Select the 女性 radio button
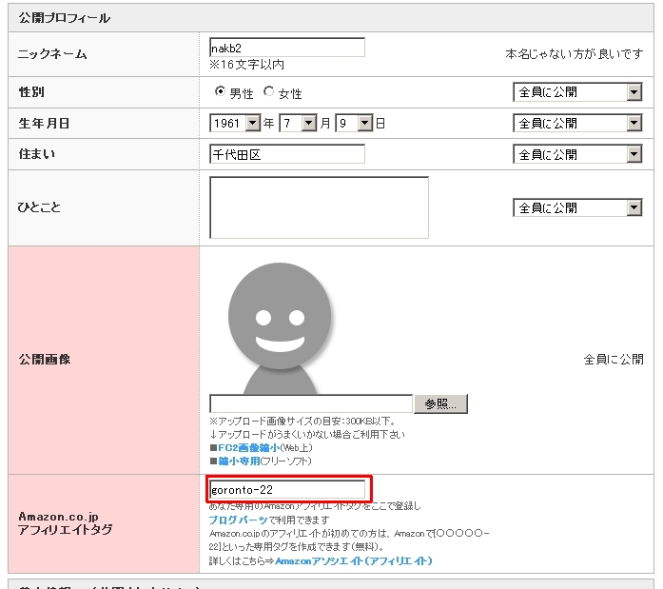Viewport: 663px width, 589px height. click(268, 91)
